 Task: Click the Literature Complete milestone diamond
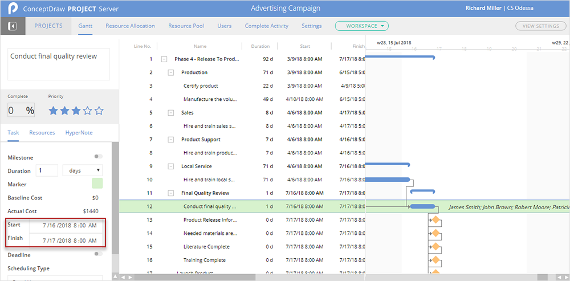(435, 247)
